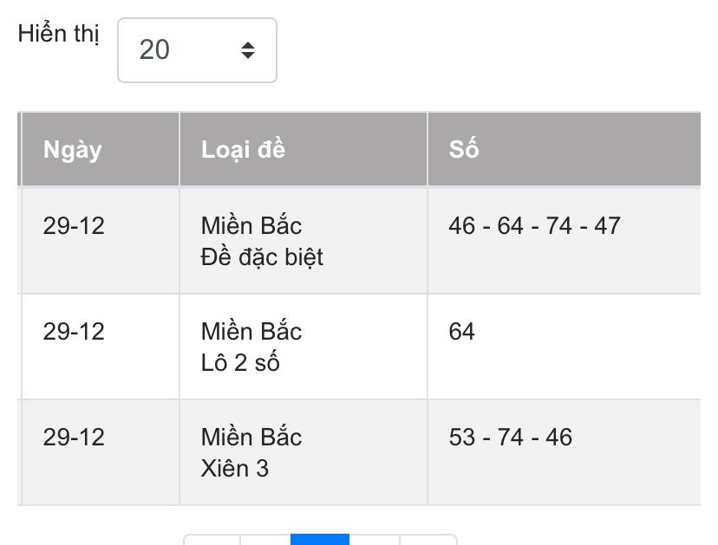Click the Hiển thị label
The image size is (718, 545).
58,35
